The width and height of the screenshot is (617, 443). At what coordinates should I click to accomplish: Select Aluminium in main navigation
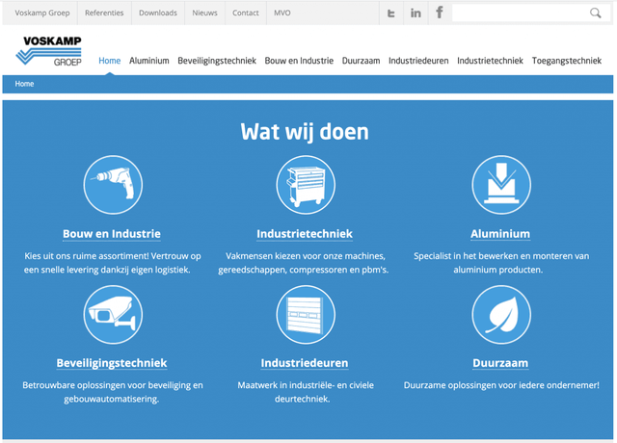pyautogui.click(x=149, y=61)
